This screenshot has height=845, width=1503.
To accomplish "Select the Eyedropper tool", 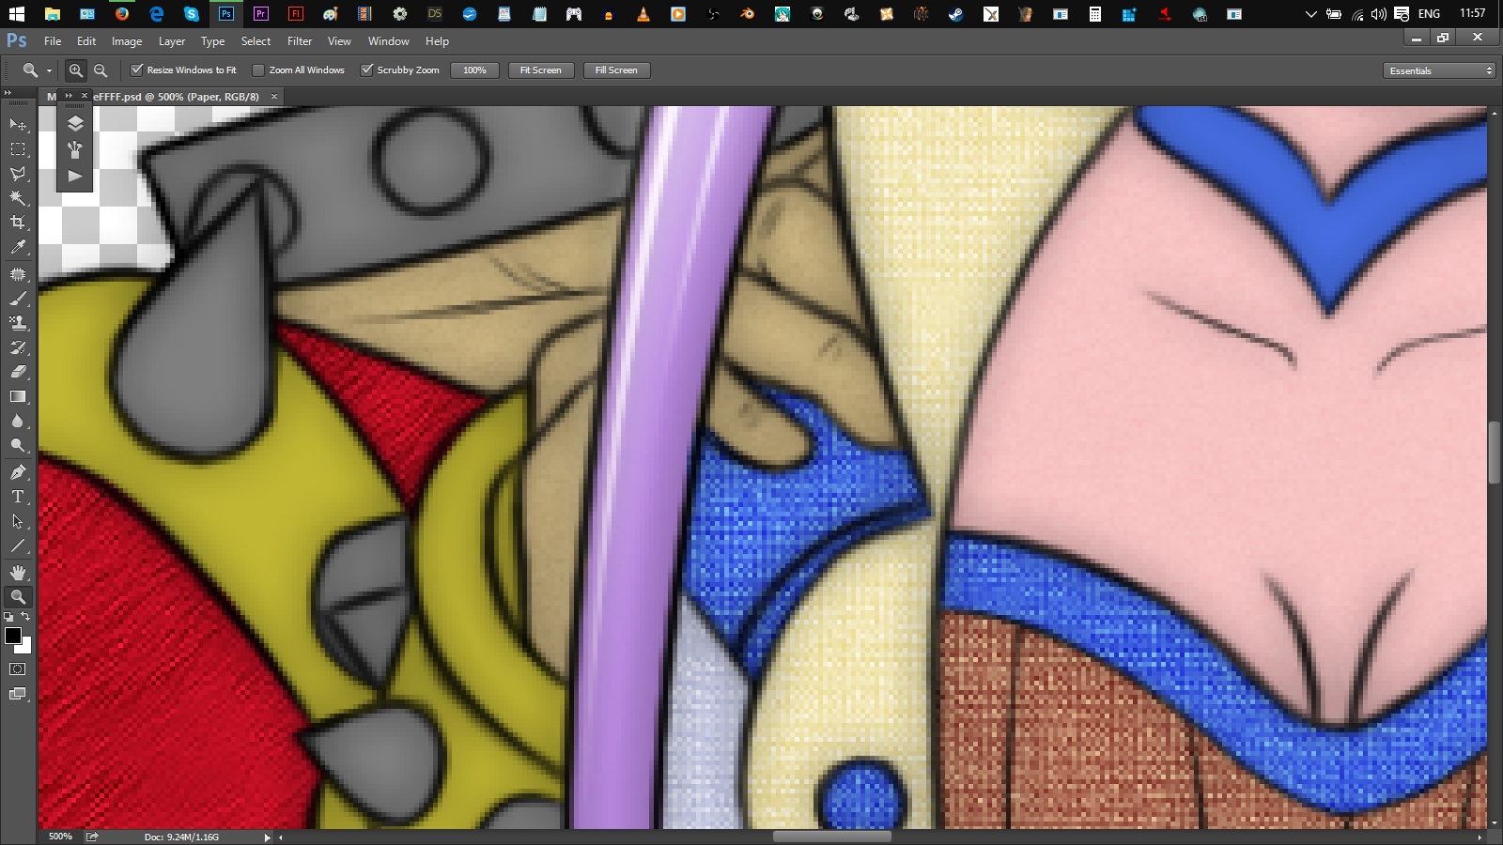I will pyautogui.click(x=18, y=247).
